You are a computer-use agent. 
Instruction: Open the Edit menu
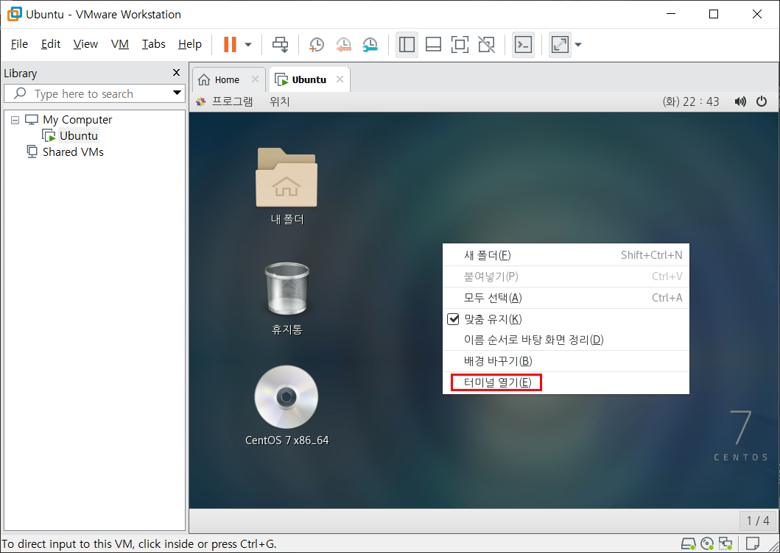[x=51, y=44]
